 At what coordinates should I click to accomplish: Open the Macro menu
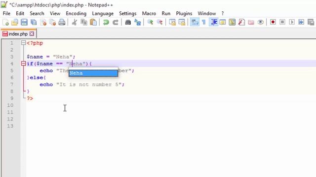(x=149, y=13)
